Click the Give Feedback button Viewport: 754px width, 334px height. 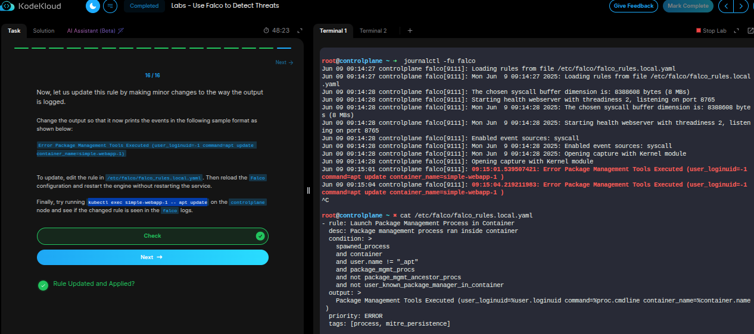pyautogui.click(x=633, y=6)
